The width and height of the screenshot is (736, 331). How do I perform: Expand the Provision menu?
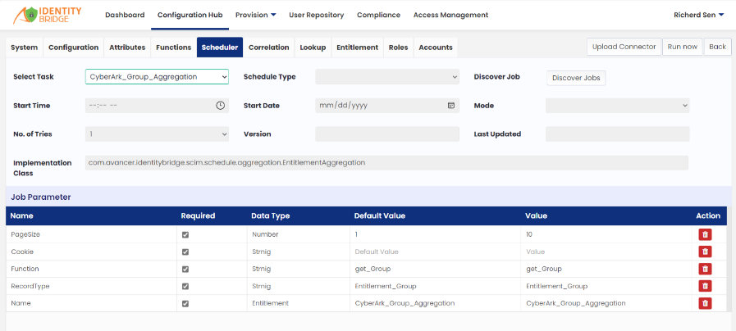[256, 15]
